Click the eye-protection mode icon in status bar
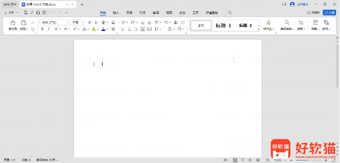340x163 pixels. click(x=225, y=160)
